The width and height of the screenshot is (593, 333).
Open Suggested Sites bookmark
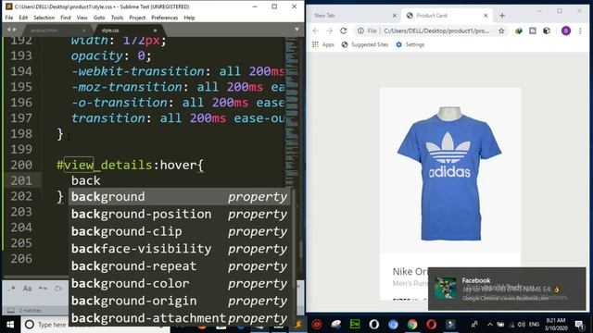click(365, 44)
